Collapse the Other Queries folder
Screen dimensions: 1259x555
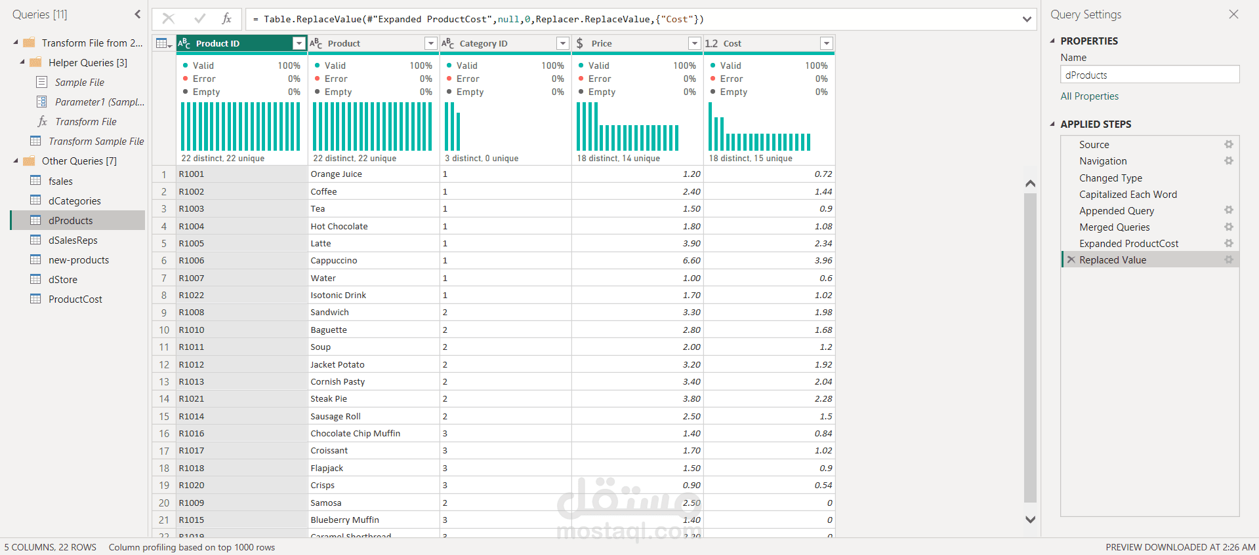tap(16, 161)
